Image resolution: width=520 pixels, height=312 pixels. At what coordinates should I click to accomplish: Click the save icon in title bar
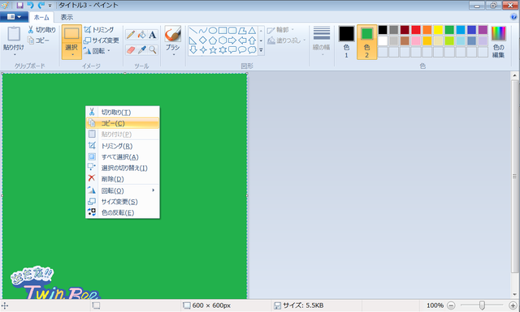(19, 5)
